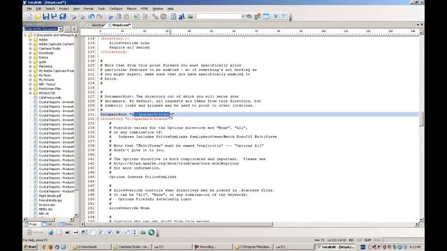Click the grid table icon in bottom toolbar
The height and width of the screenshot is (251, 447).
pos(59,232)
